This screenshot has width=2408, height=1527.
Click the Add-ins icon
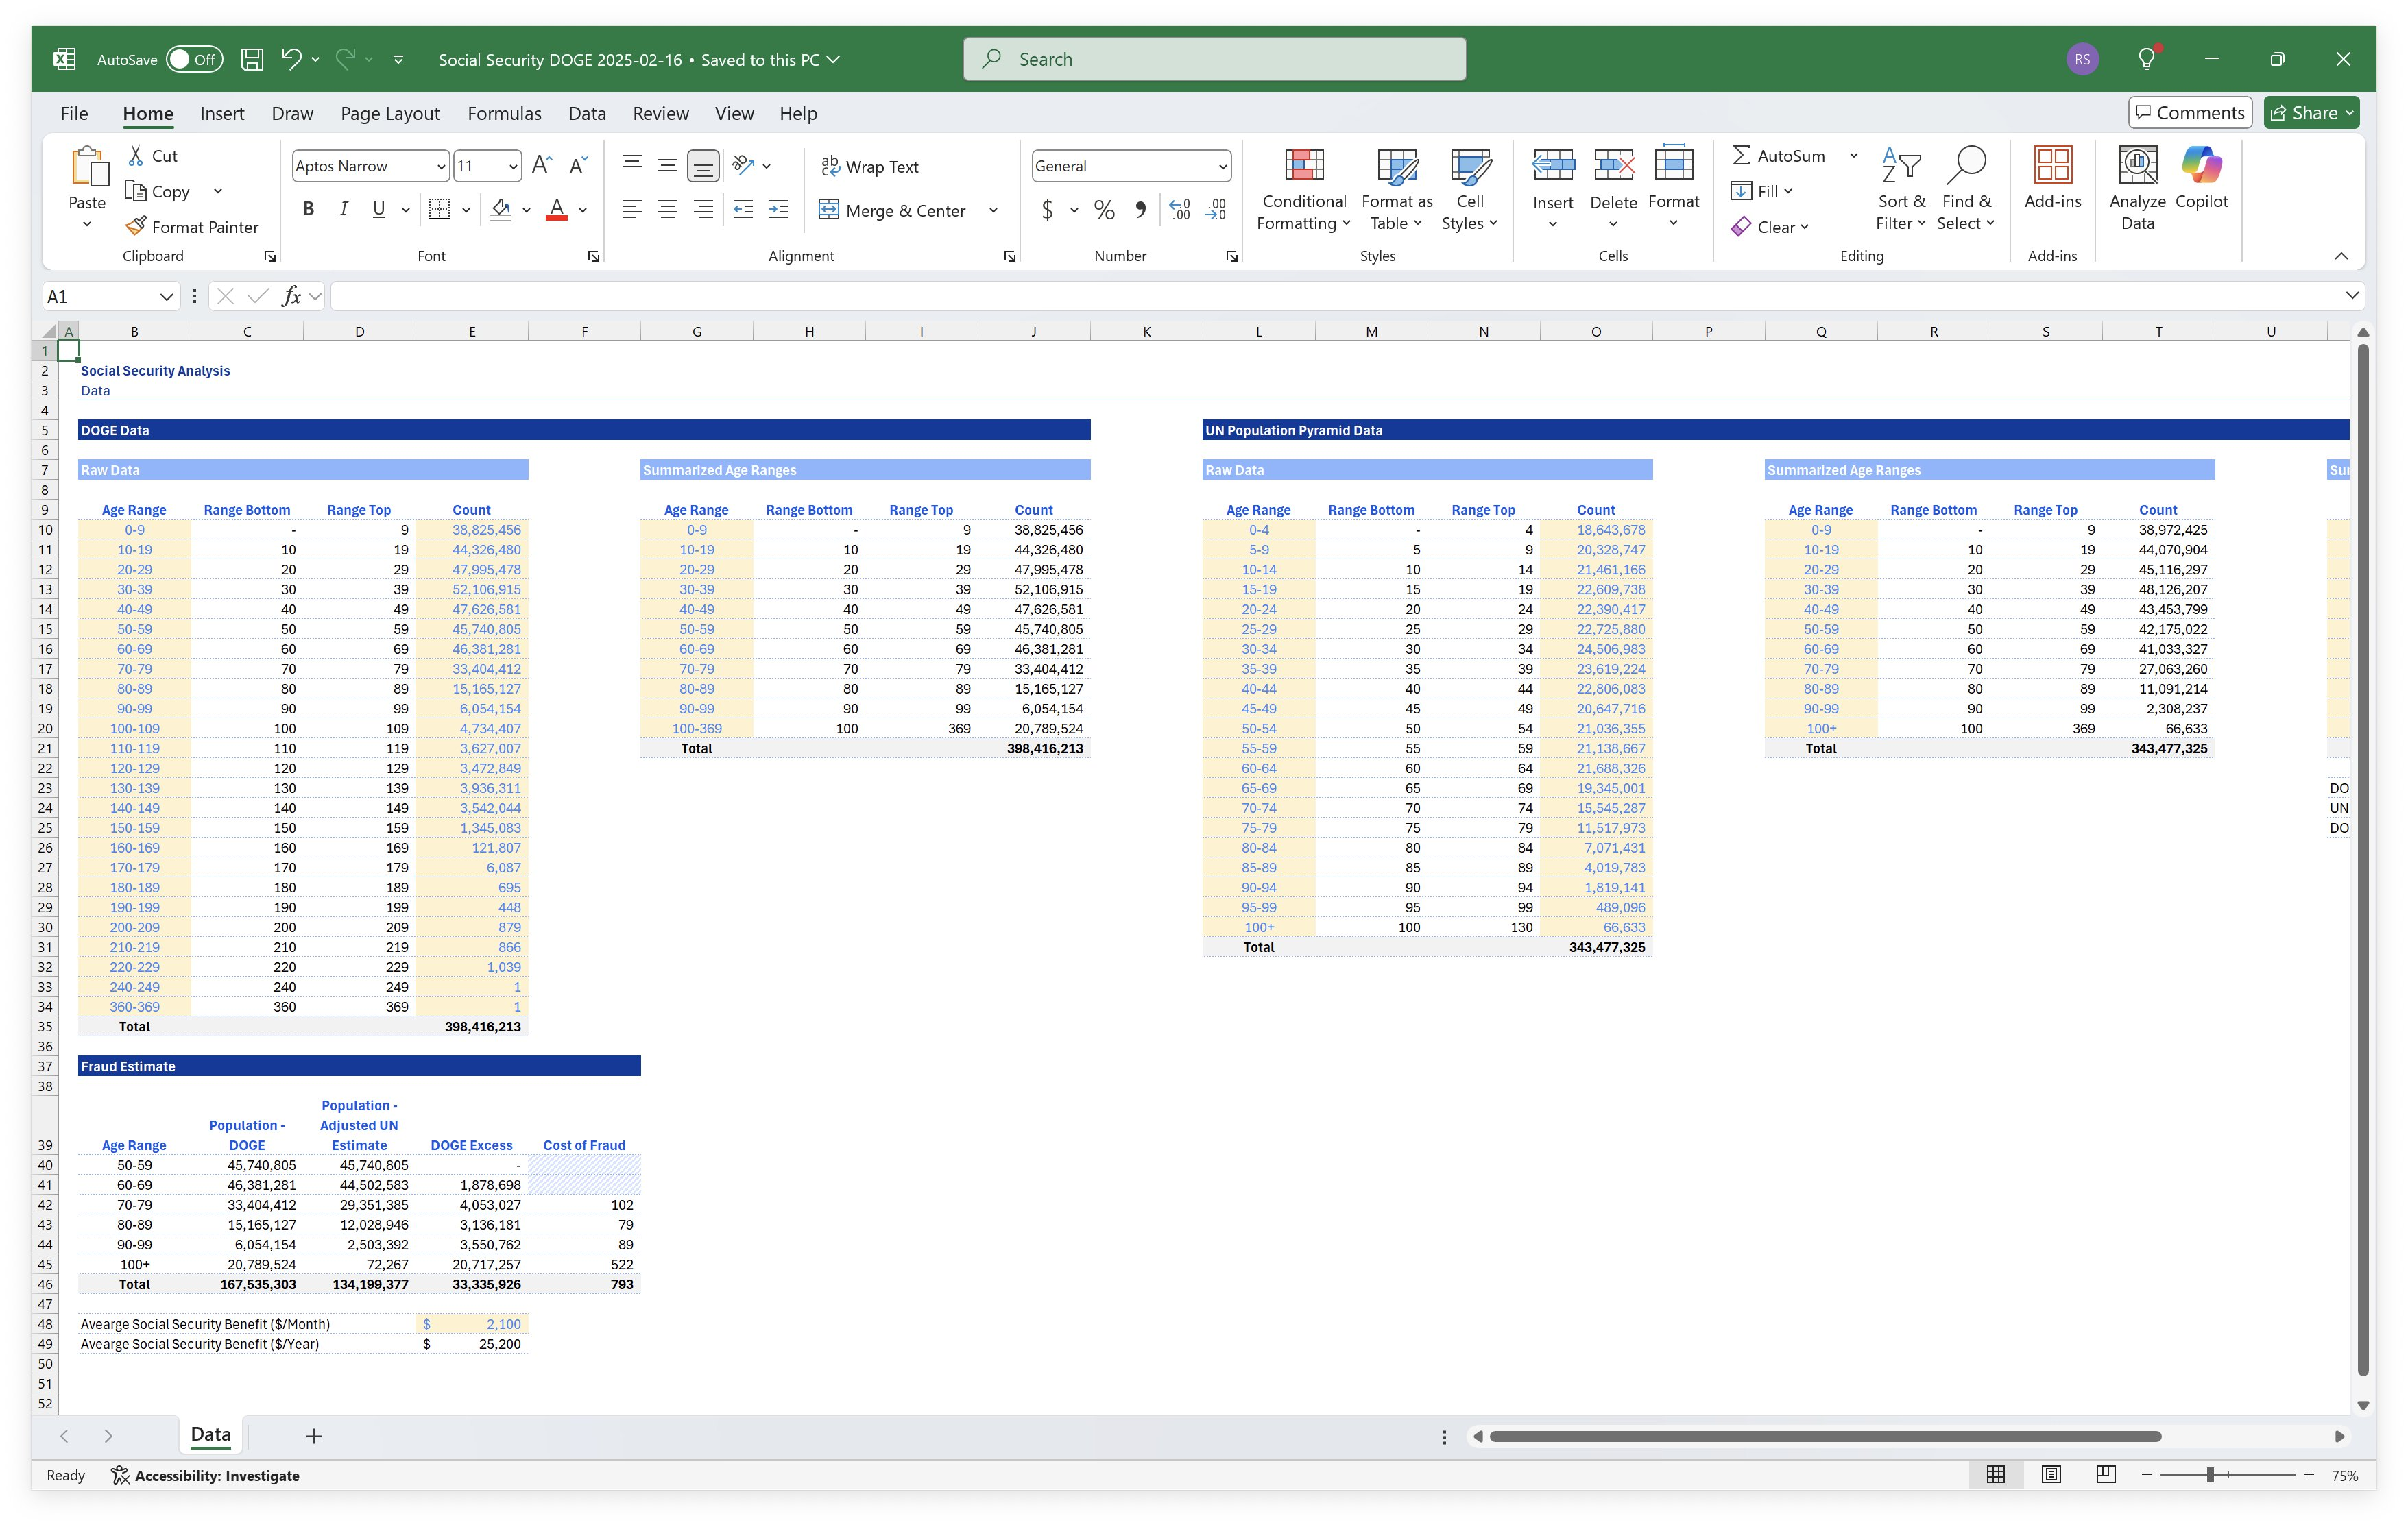(2053, 166)
